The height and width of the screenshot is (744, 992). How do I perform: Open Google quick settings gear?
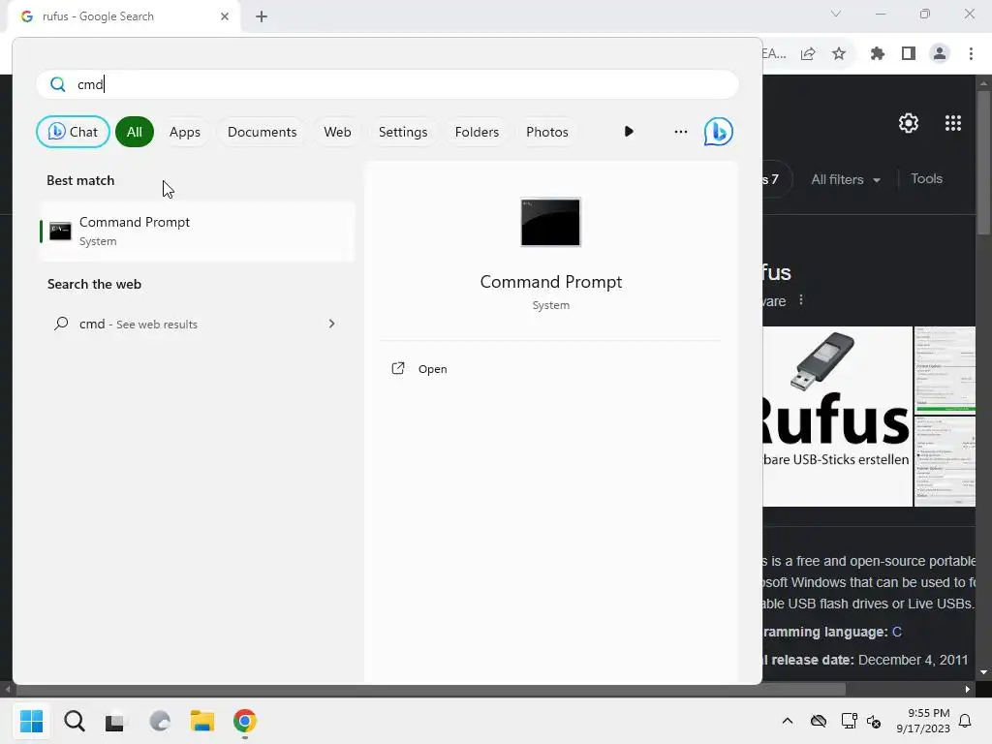point(909,123)
